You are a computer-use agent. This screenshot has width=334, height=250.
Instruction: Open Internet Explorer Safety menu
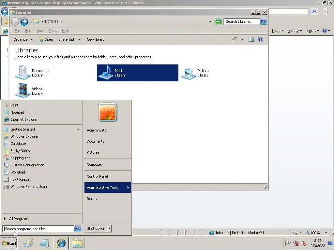coord(295,31)
